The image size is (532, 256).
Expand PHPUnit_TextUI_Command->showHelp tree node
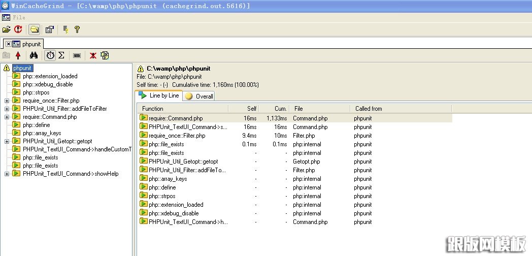click(x=7, y=174)
